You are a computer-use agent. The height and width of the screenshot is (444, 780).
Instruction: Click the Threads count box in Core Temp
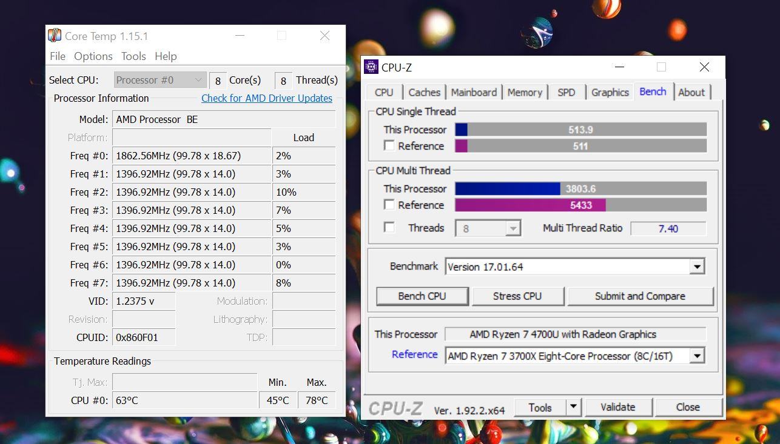[x=283, y=81]
